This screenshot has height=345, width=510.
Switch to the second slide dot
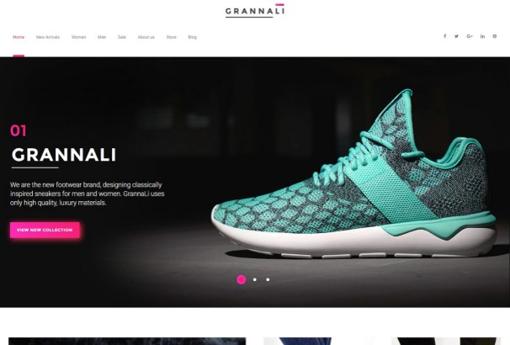pos(255,279)
